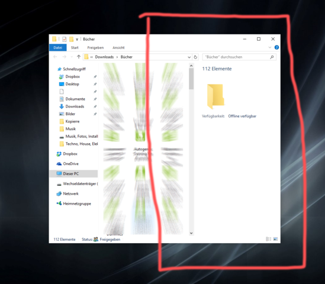Switch to large thumbnails view icon
The image size is (325, 284).
(275, 239)
